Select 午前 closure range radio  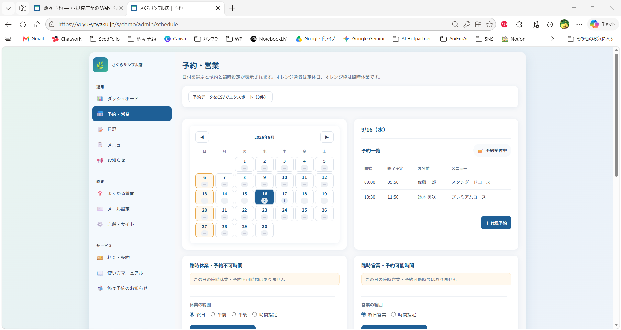(x=213, y=314)
